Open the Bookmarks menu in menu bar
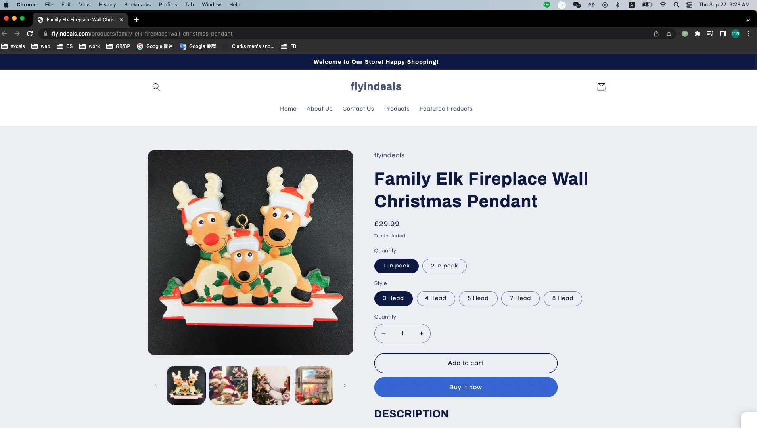The width and height of the screenshot is (757, 428). tap(137, 5)
